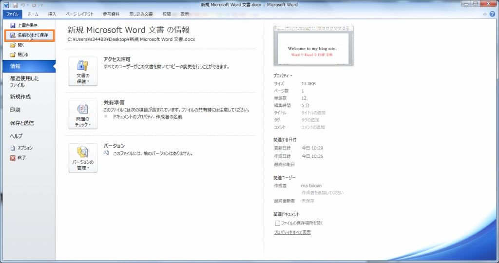This screenshot has width=499, height=263.
Task: Click the document preview thumbnail
Action: coord(313,45)
